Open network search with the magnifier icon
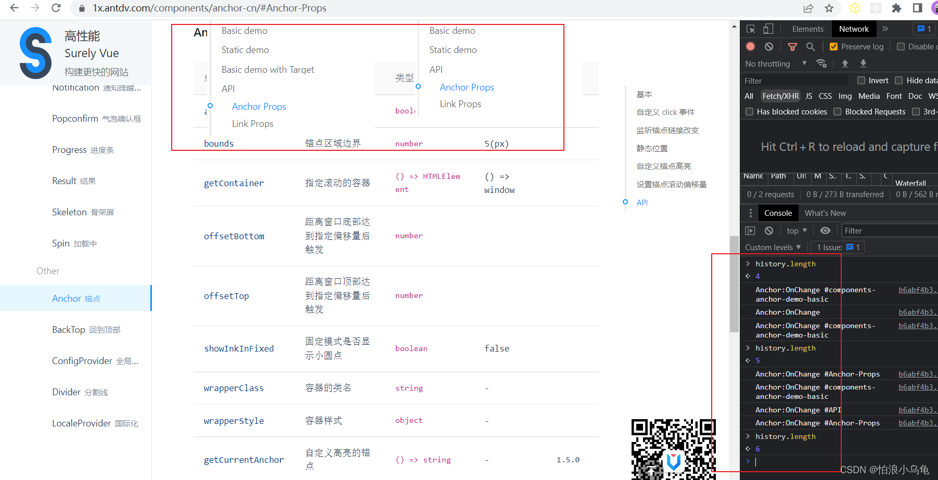Viewport: 938px width, 480px height. [x=811, y=47]
